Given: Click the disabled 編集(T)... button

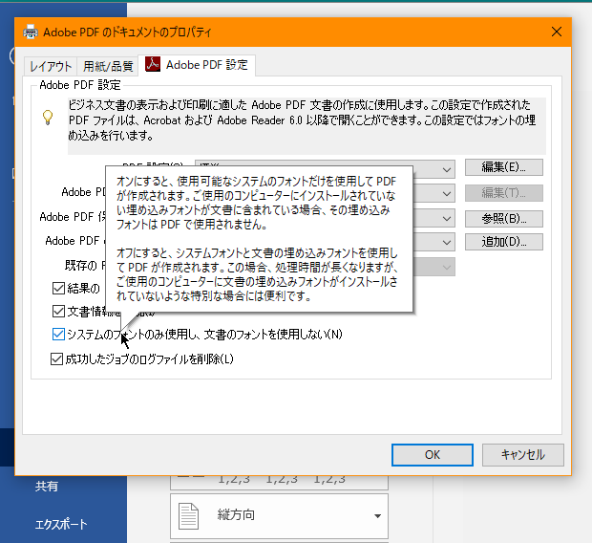Looking at the screenshot, I should coord(503,193).
